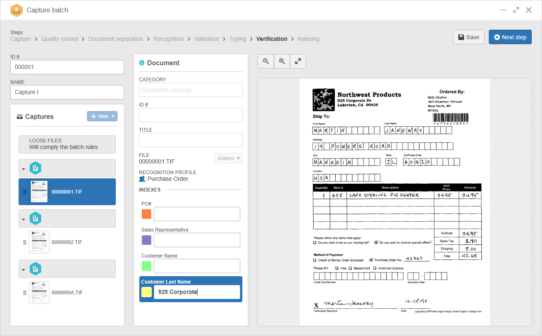Click the 00000001.TIF file name under FILE
Viewport: 542px width, 336px height.
click(157, 161)
